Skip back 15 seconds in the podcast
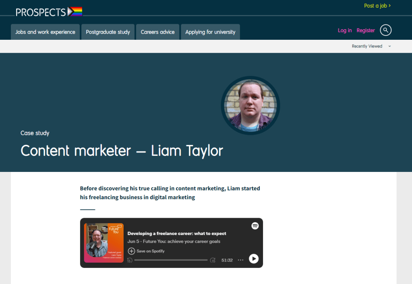The image size is (412, 284). click(130, 260)
